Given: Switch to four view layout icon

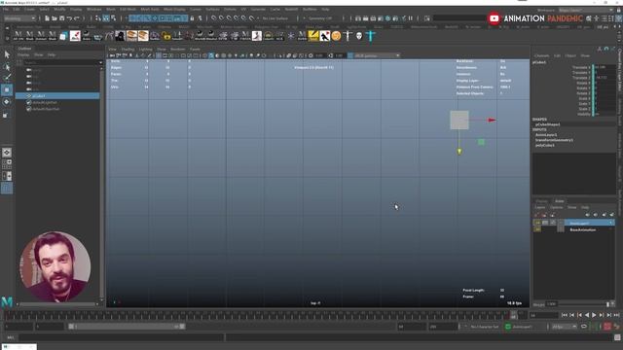Looking at the screenshot, I should point(7,164).
